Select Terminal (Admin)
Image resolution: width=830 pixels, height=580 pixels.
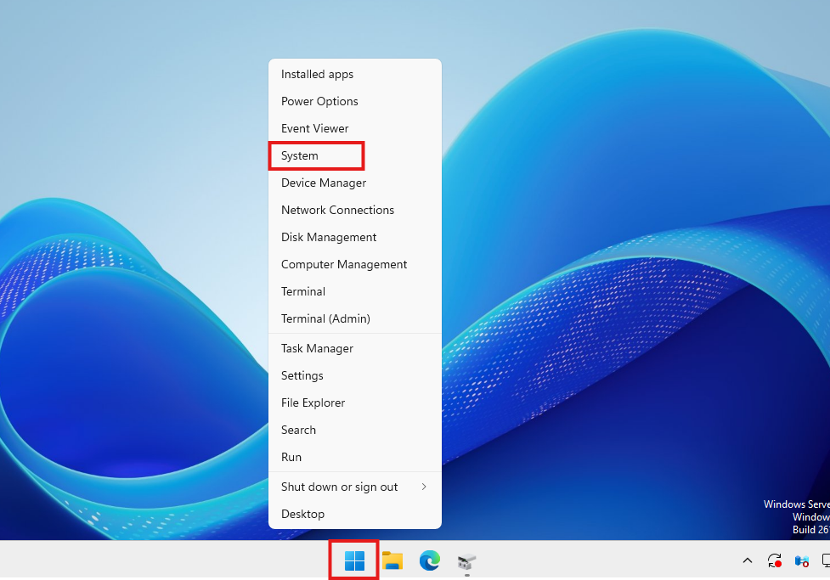[325, 318]
